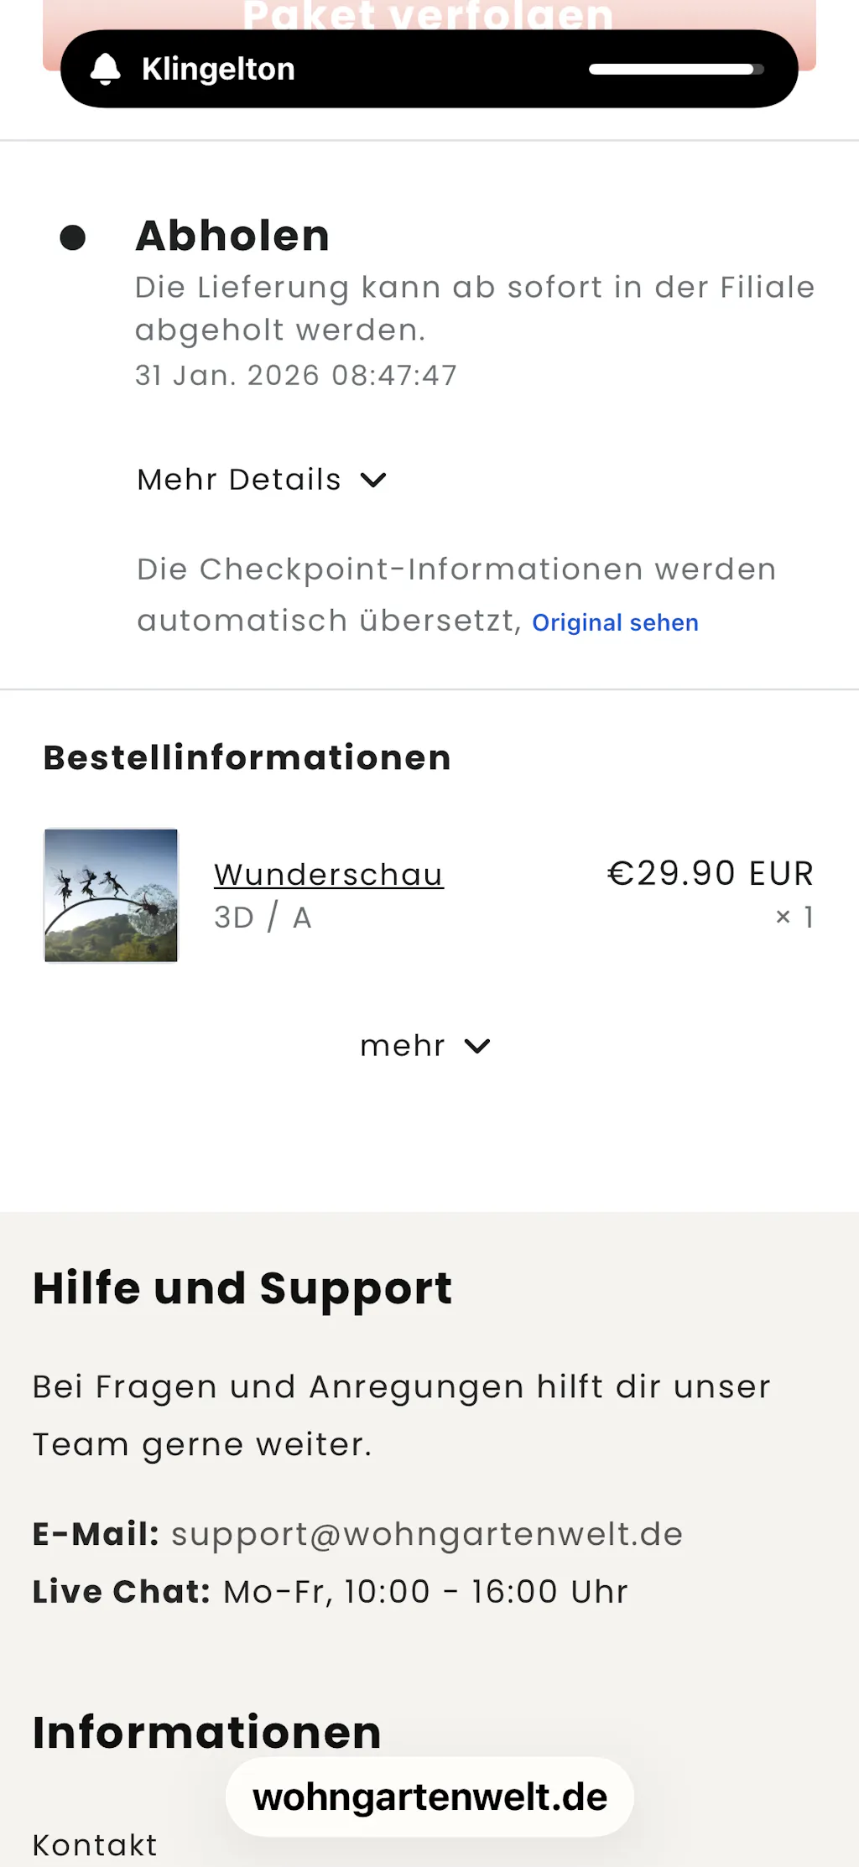Tap the Klingelton label in the volume overlay
Viewport: 859px width, 1867px height.
click(218, 69)
